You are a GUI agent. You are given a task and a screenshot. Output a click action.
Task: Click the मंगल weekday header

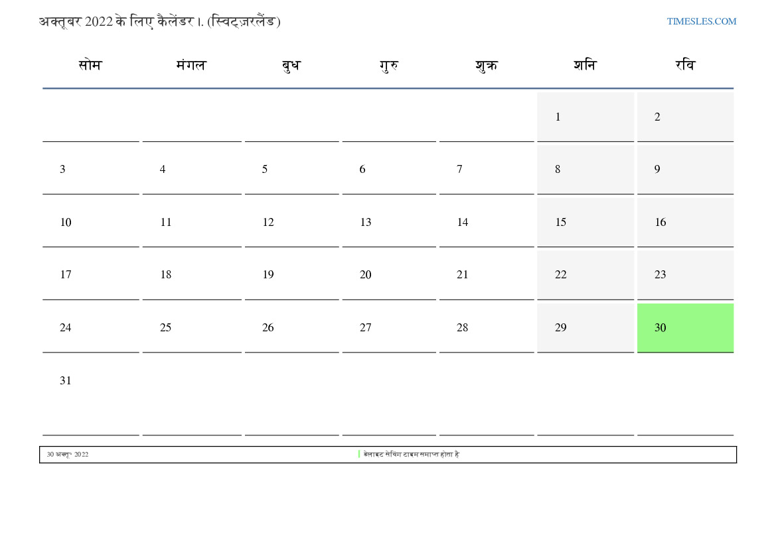click(191, 66)
